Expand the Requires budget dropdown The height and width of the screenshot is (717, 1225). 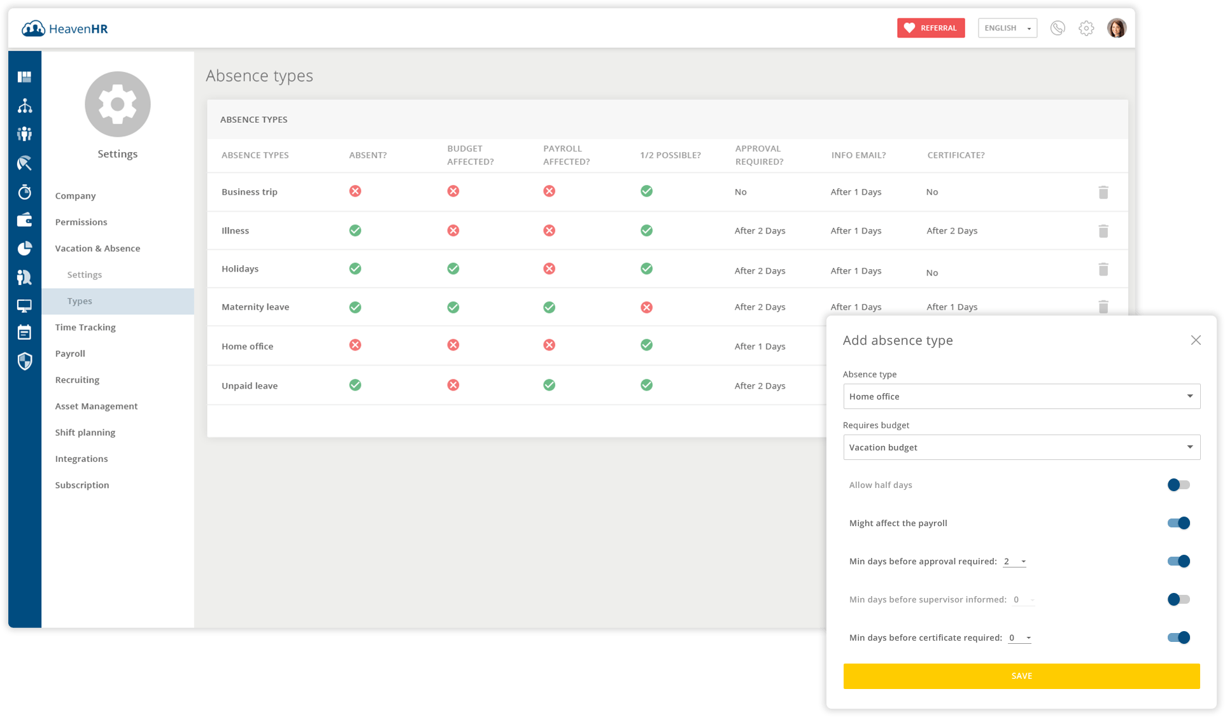tap(1021, 447)
